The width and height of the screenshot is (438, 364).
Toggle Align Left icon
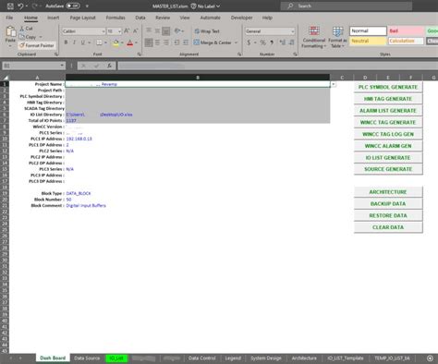tap(149, 42)
